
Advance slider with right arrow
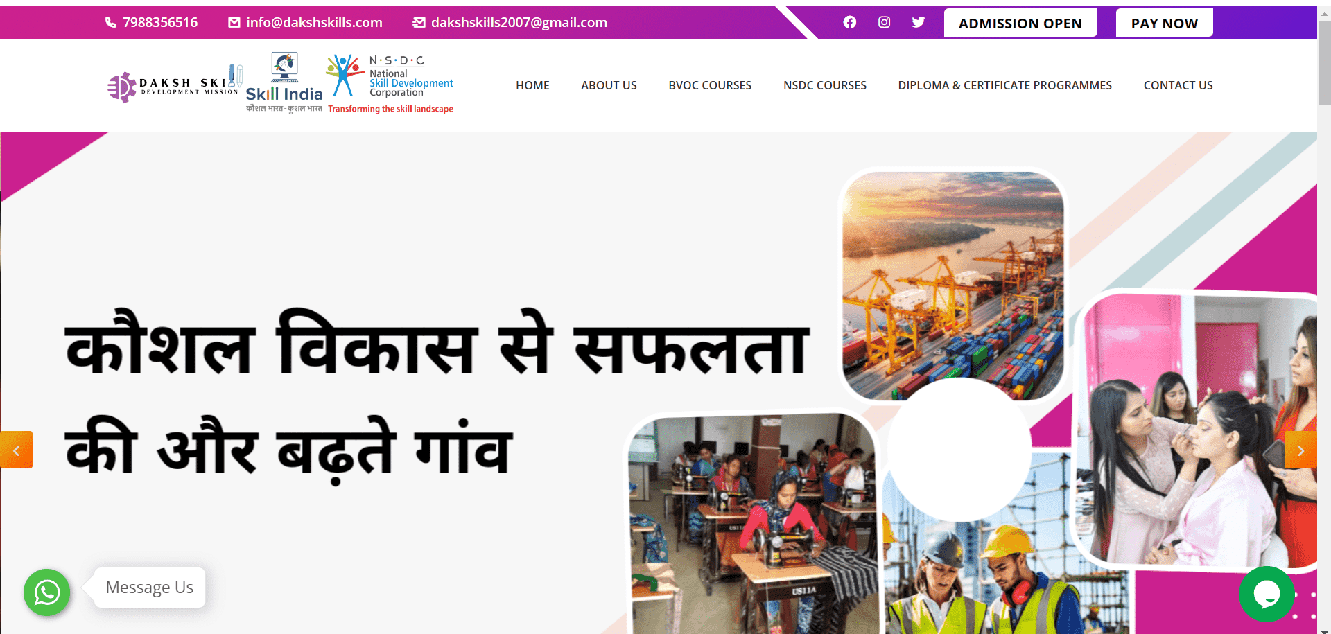tap(1300, 450)
